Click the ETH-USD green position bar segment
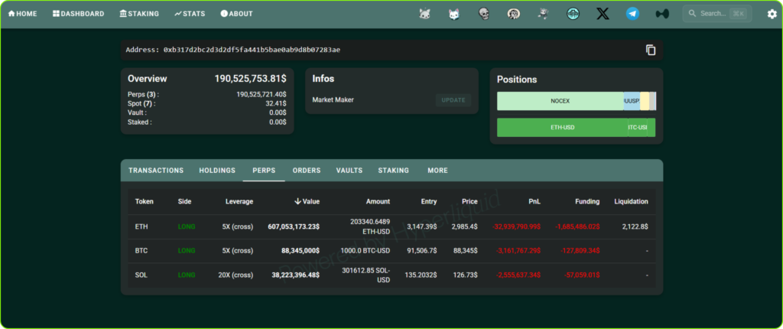The height and width of the screenshot is (329, 783). [562, 127]
